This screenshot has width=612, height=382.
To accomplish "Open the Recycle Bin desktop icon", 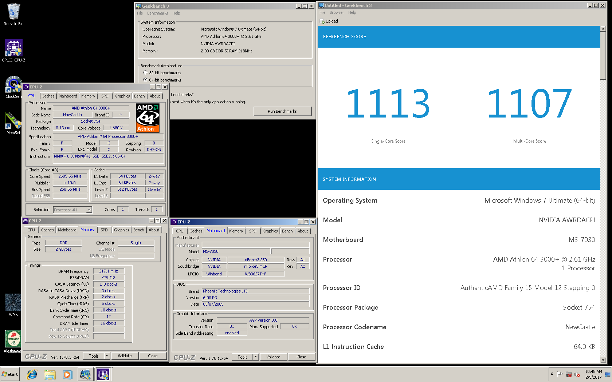I will tap(13, 15).
